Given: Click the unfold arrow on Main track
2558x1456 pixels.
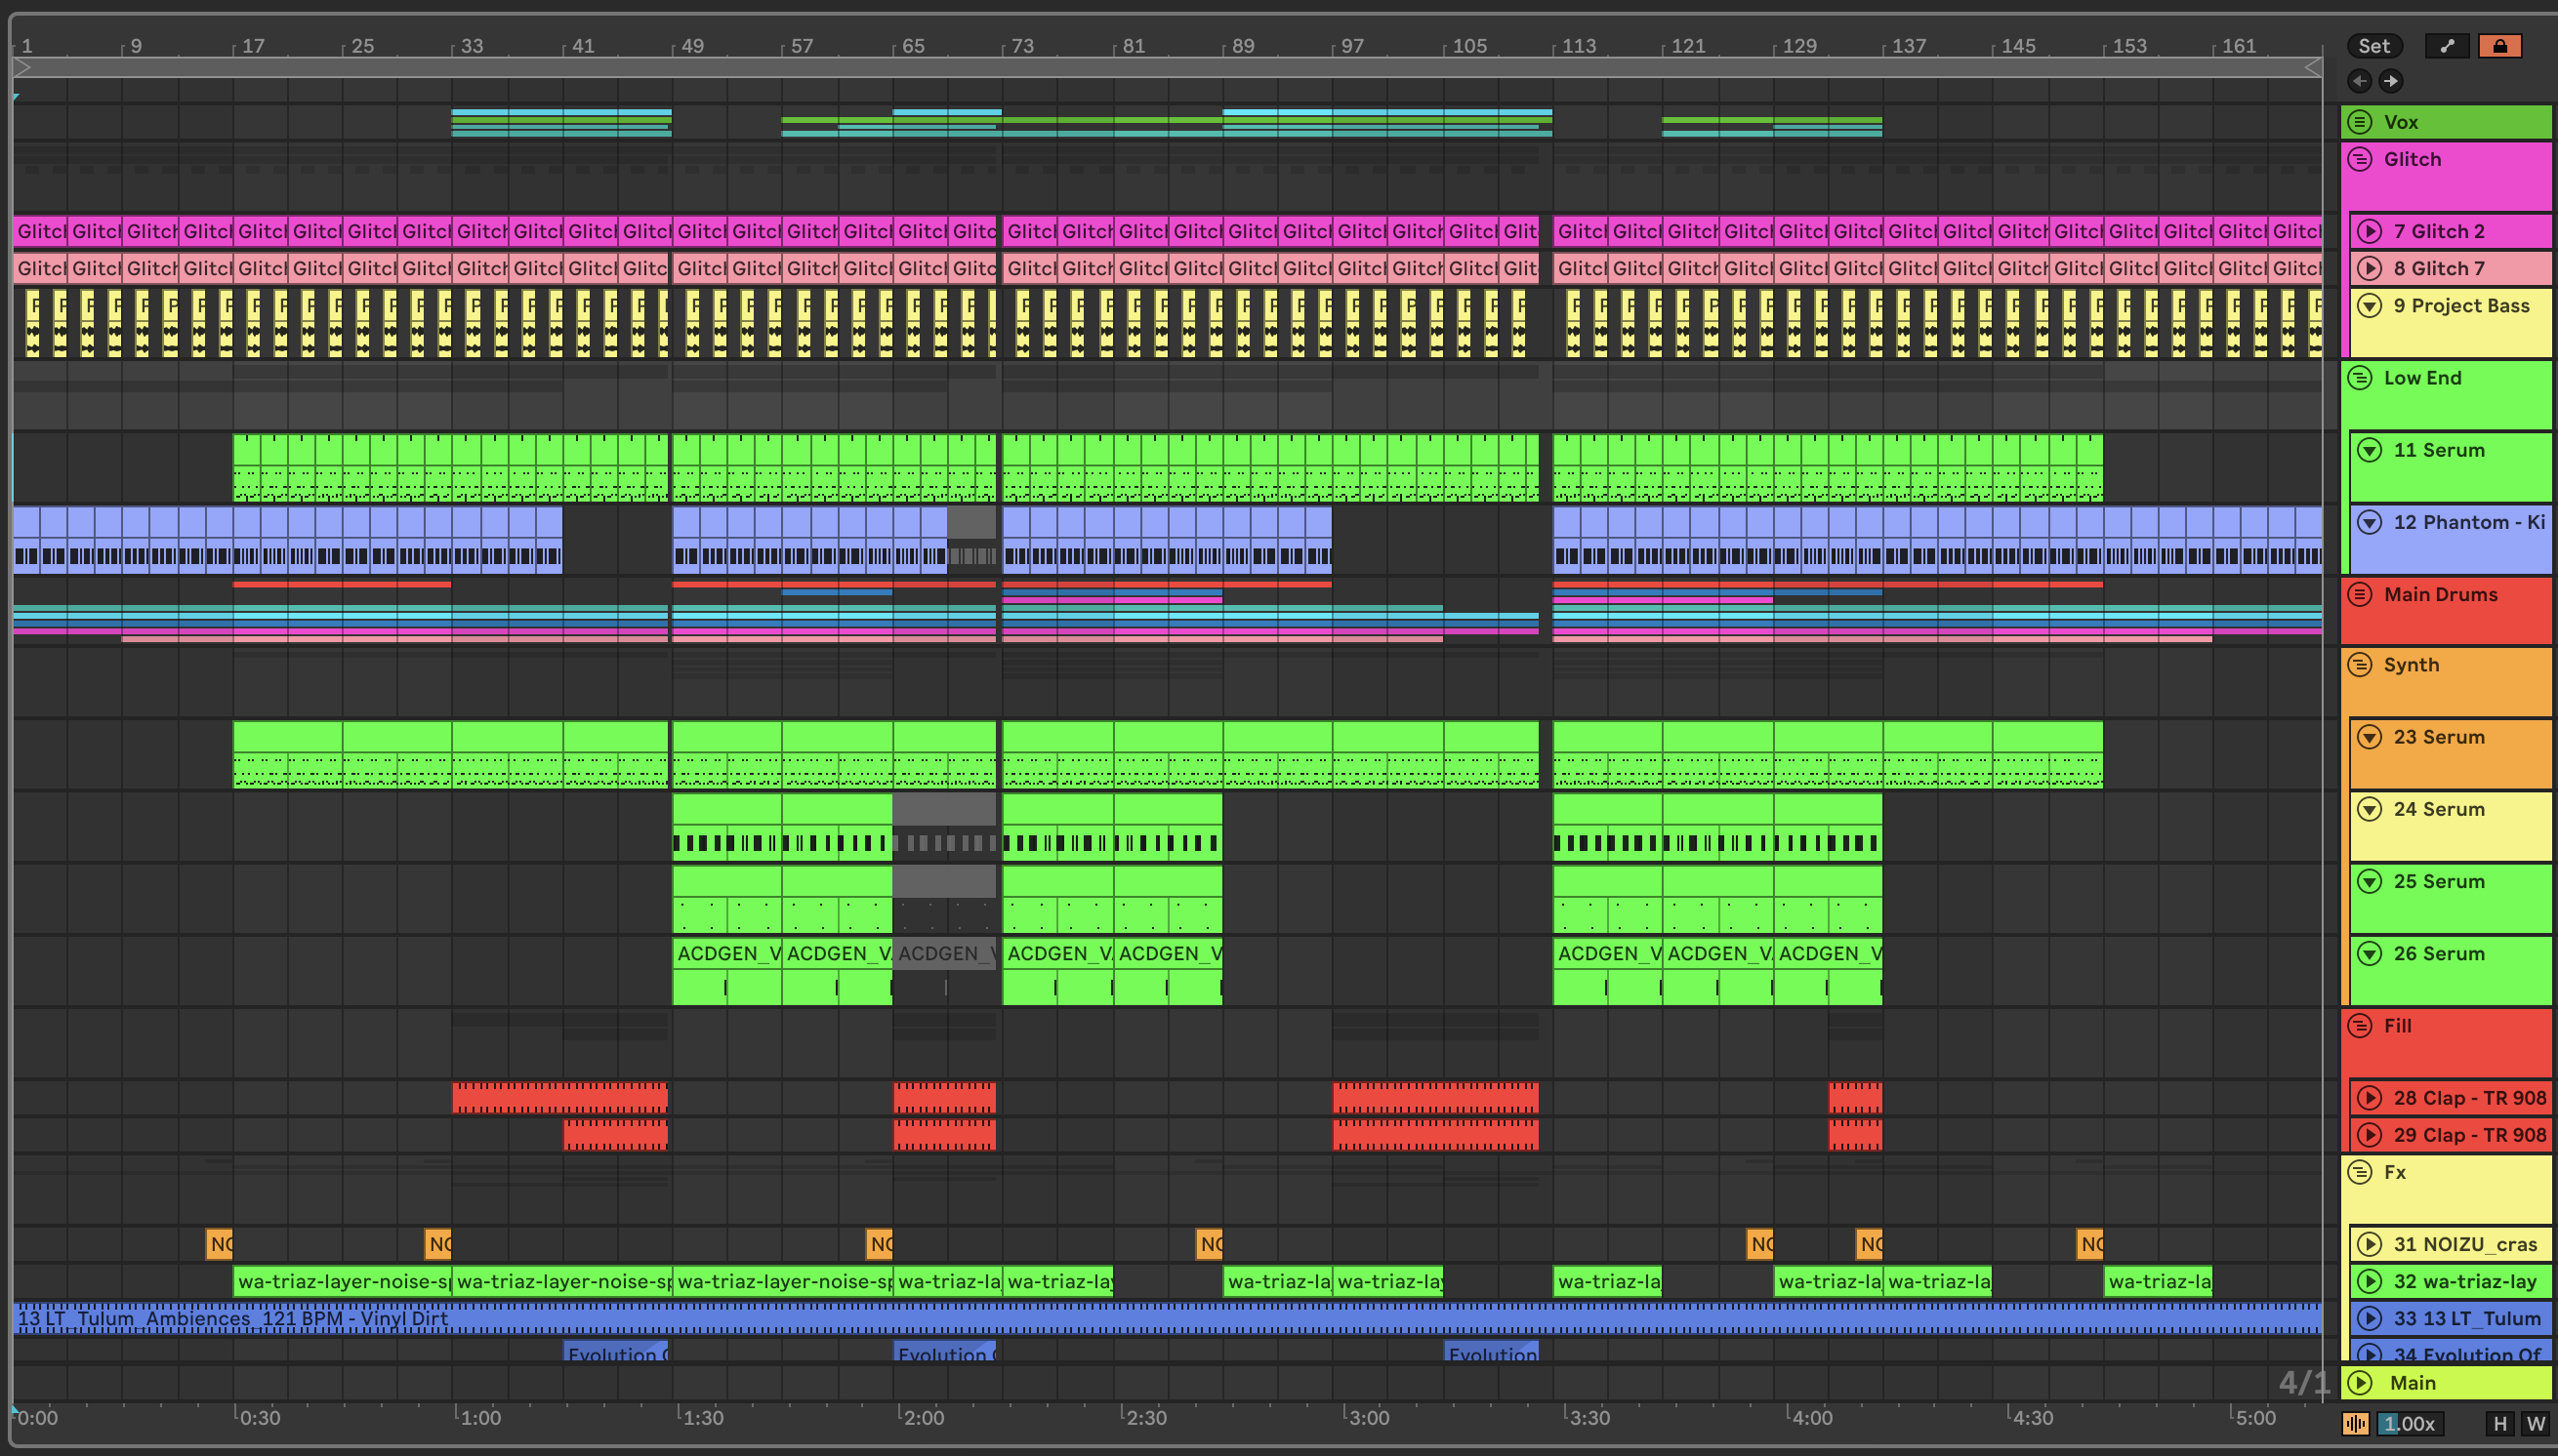Looking at the screenshot, I should (x=2361, y=1383).
